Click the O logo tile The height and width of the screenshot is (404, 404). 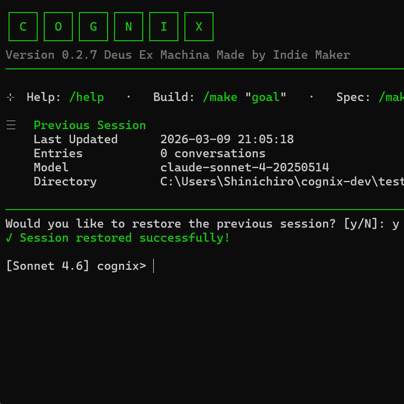coord(58,26)
